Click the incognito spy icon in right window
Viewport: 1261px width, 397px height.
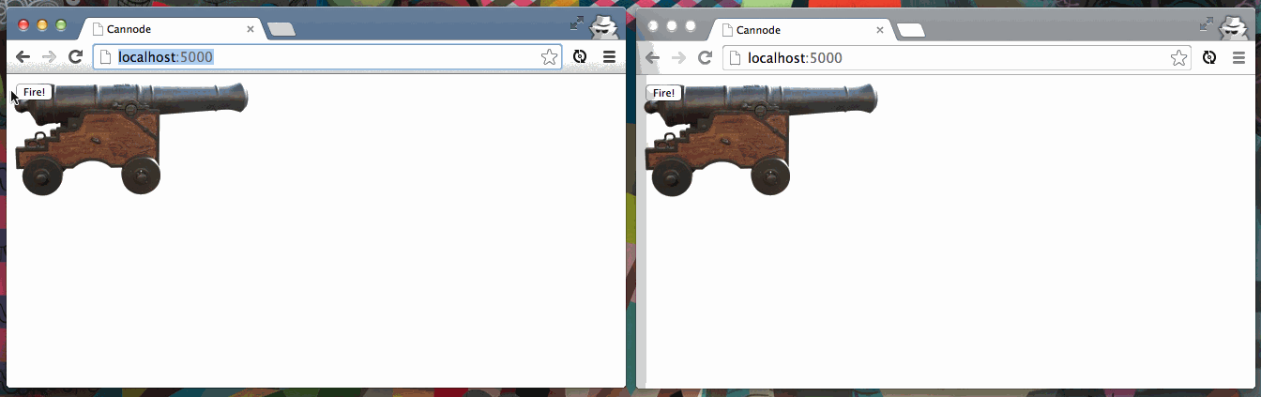pyautogui.click(x=1233, y=28)
